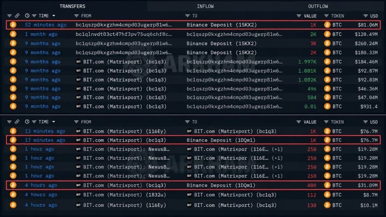Select USD amount '$10.1M'
Screen dimensions: 386x217
(x=369, y=205)
